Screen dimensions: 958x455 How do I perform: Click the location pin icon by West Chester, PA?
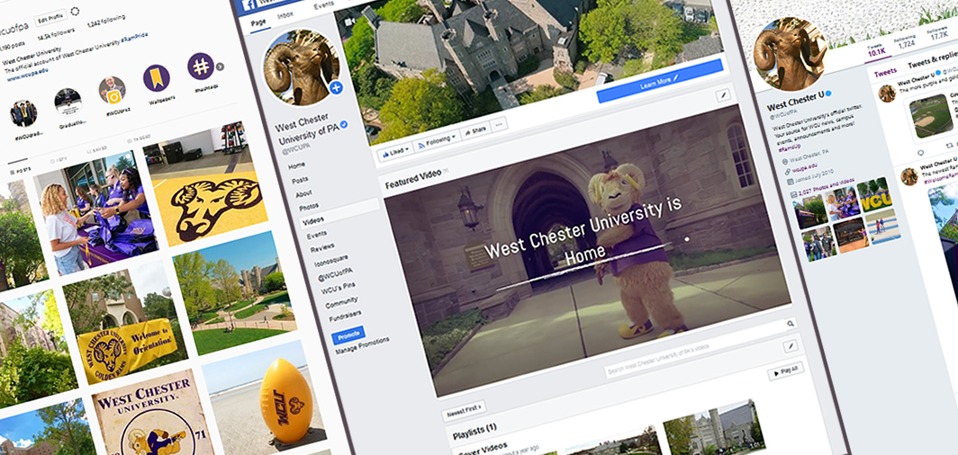785,162
